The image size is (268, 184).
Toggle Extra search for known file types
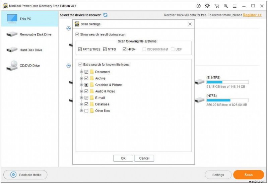[80, 65]
